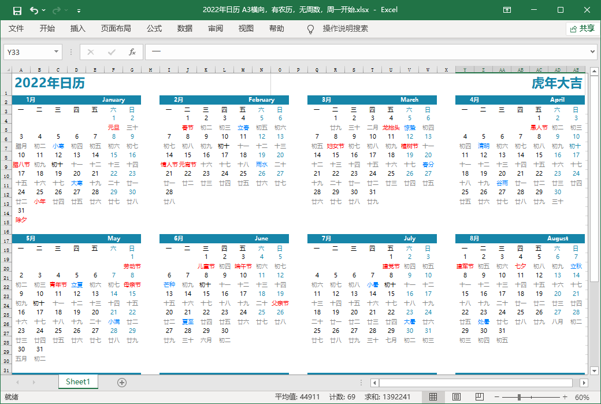
Task: Click the Undo arrow icon
Action: coord(35,10)
